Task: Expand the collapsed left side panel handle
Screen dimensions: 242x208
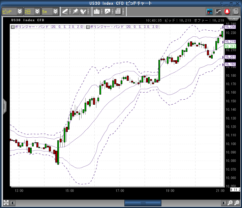Action: (x=4, y=106)
